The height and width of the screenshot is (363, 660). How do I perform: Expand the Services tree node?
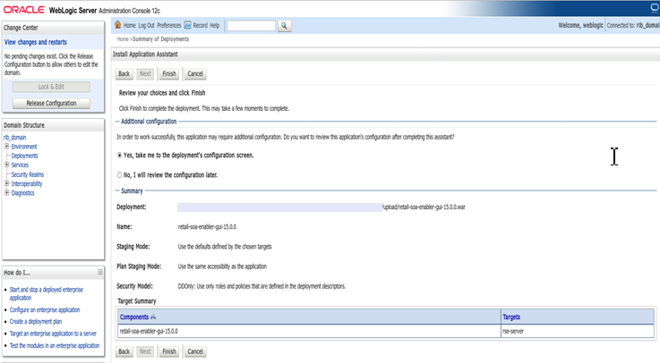[x=7, y=165]
